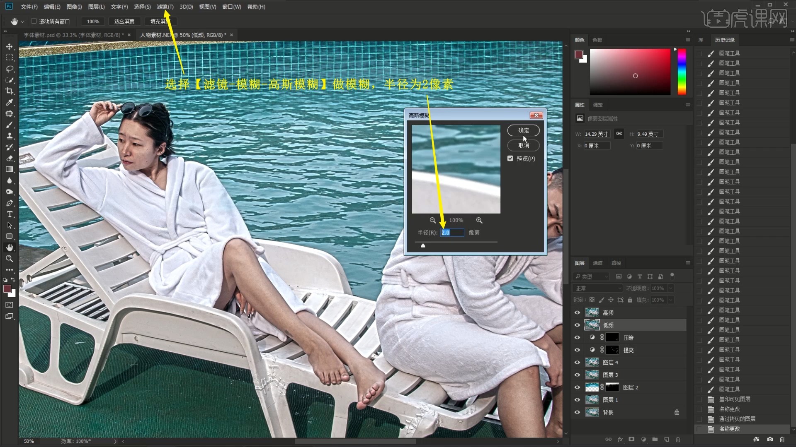The height and width of the screenshot is (447, 796).
Task: Open the 滤镜(T) menu
Action: (165, 7)
